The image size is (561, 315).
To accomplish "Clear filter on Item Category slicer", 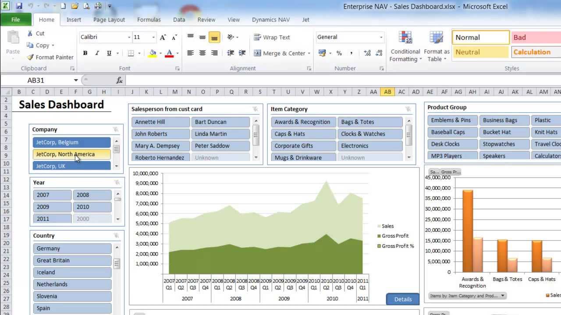I will 408,109.
